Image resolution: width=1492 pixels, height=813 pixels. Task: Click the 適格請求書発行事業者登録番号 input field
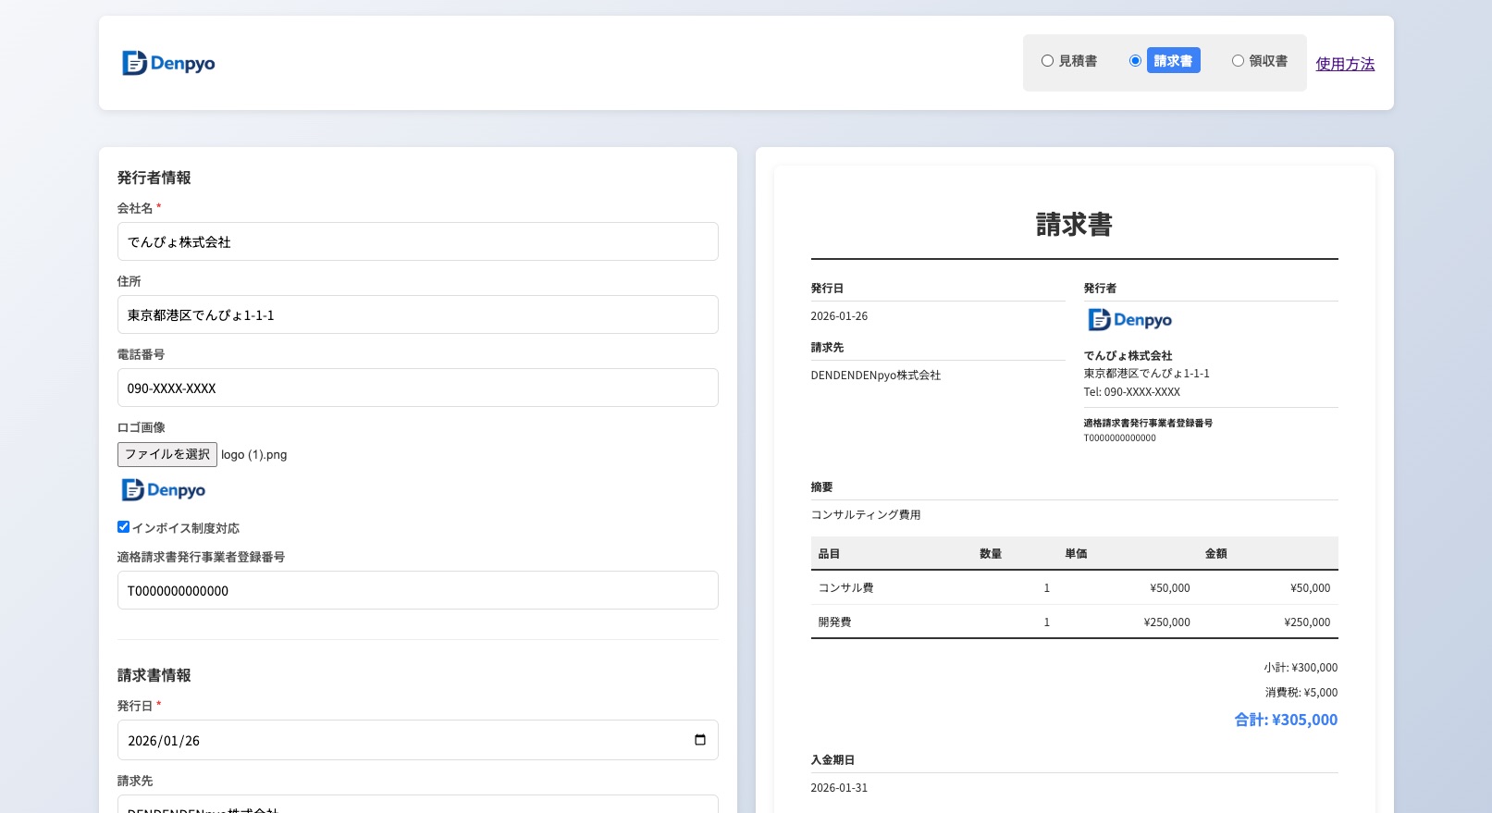click(417, 590)
